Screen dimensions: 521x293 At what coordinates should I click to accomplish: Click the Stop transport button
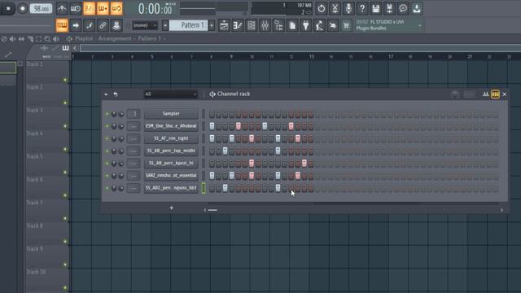tap(8, 9)
